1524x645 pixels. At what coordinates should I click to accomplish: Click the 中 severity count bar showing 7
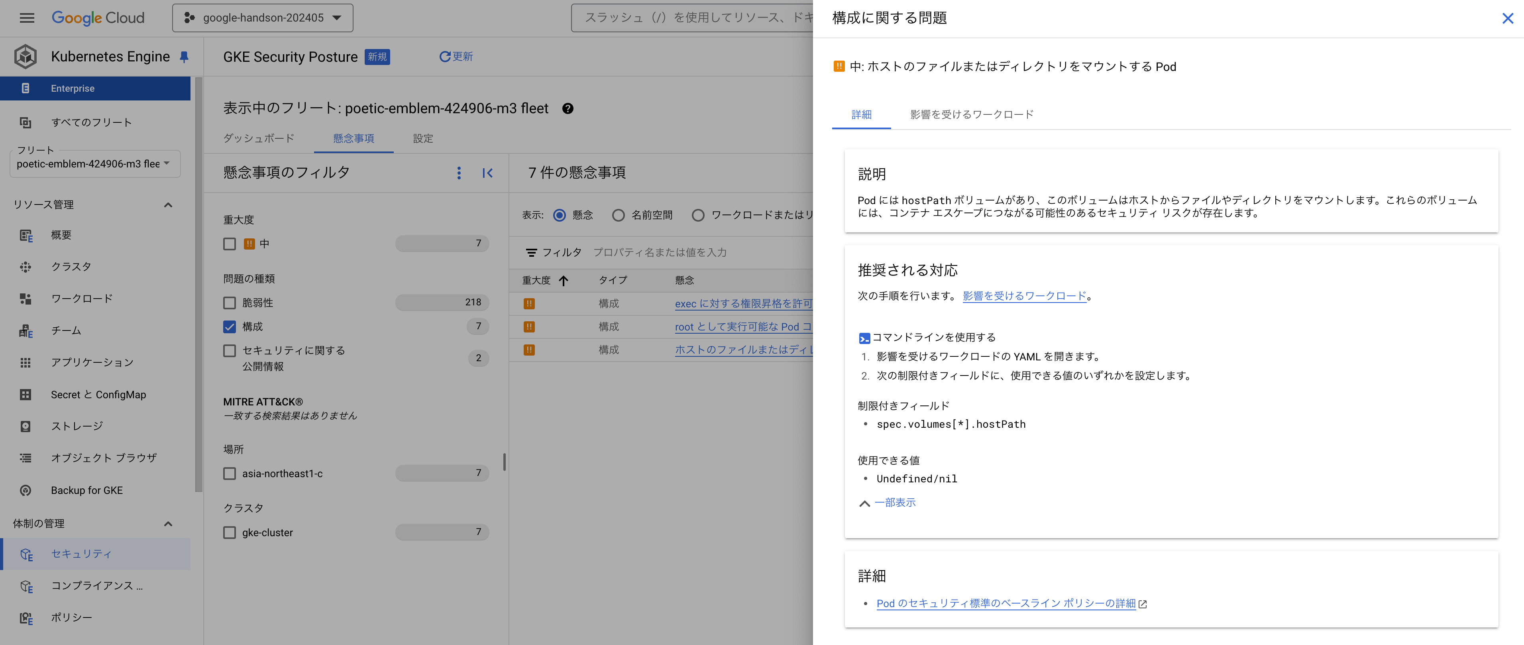coord(442,243)
